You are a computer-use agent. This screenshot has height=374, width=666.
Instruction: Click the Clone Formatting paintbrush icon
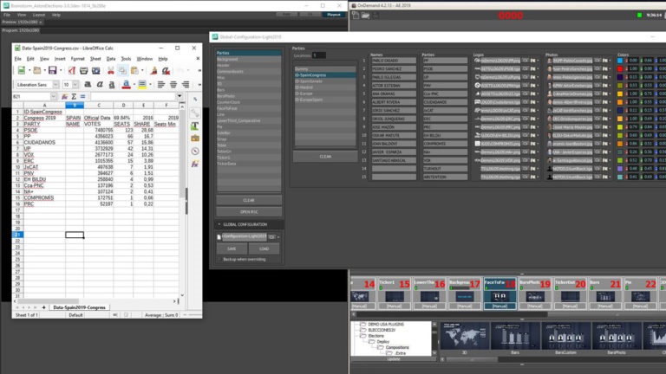pos(153,70)
